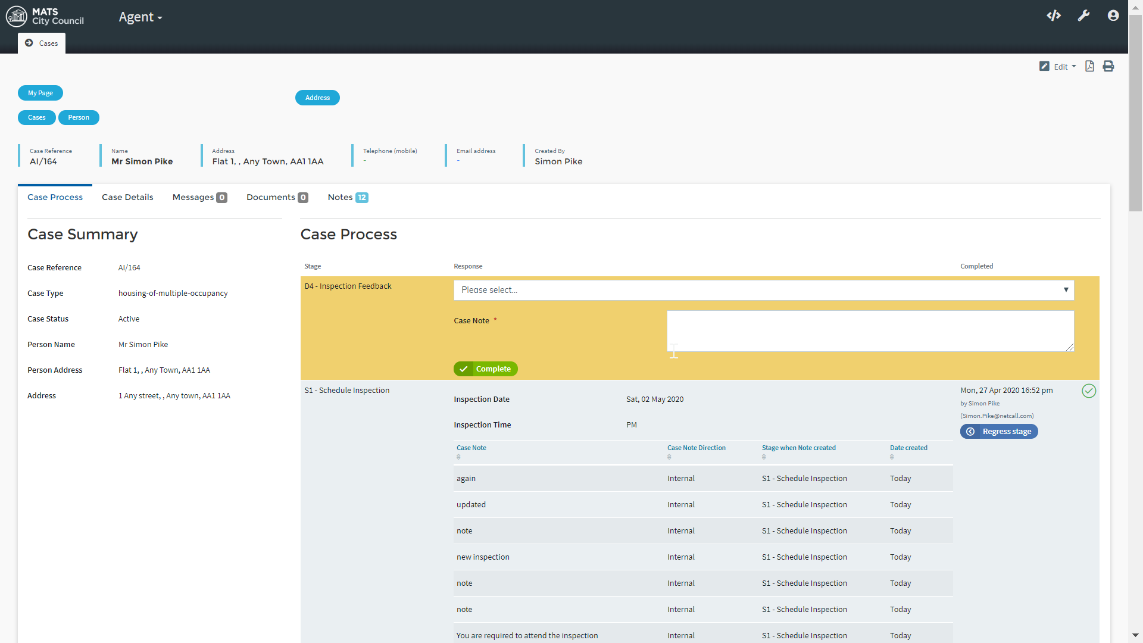Click the MATS City Council logo
This screenshot has height=643, width=1143.
point(45,16)
